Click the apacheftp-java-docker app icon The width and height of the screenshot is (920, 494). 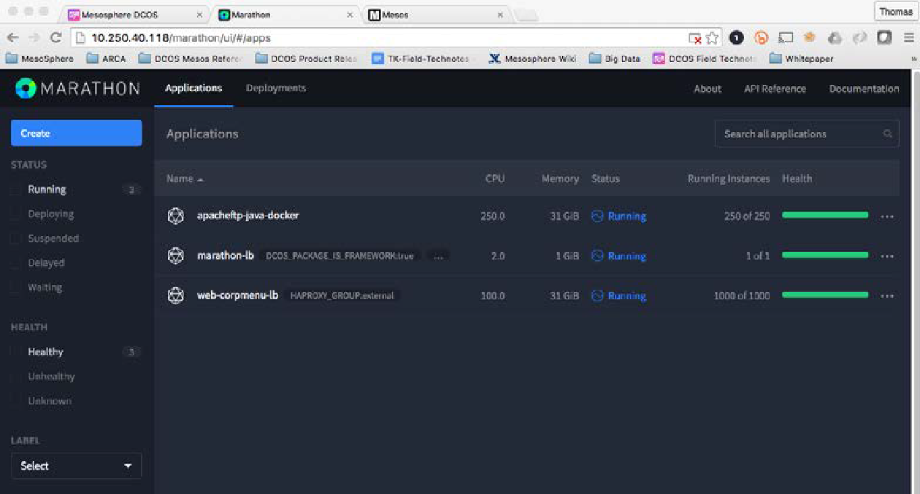pos(176,216)
